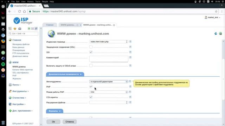Click the Ok button
The height and width of the screenshot is (126, 225).
[53, 122]
